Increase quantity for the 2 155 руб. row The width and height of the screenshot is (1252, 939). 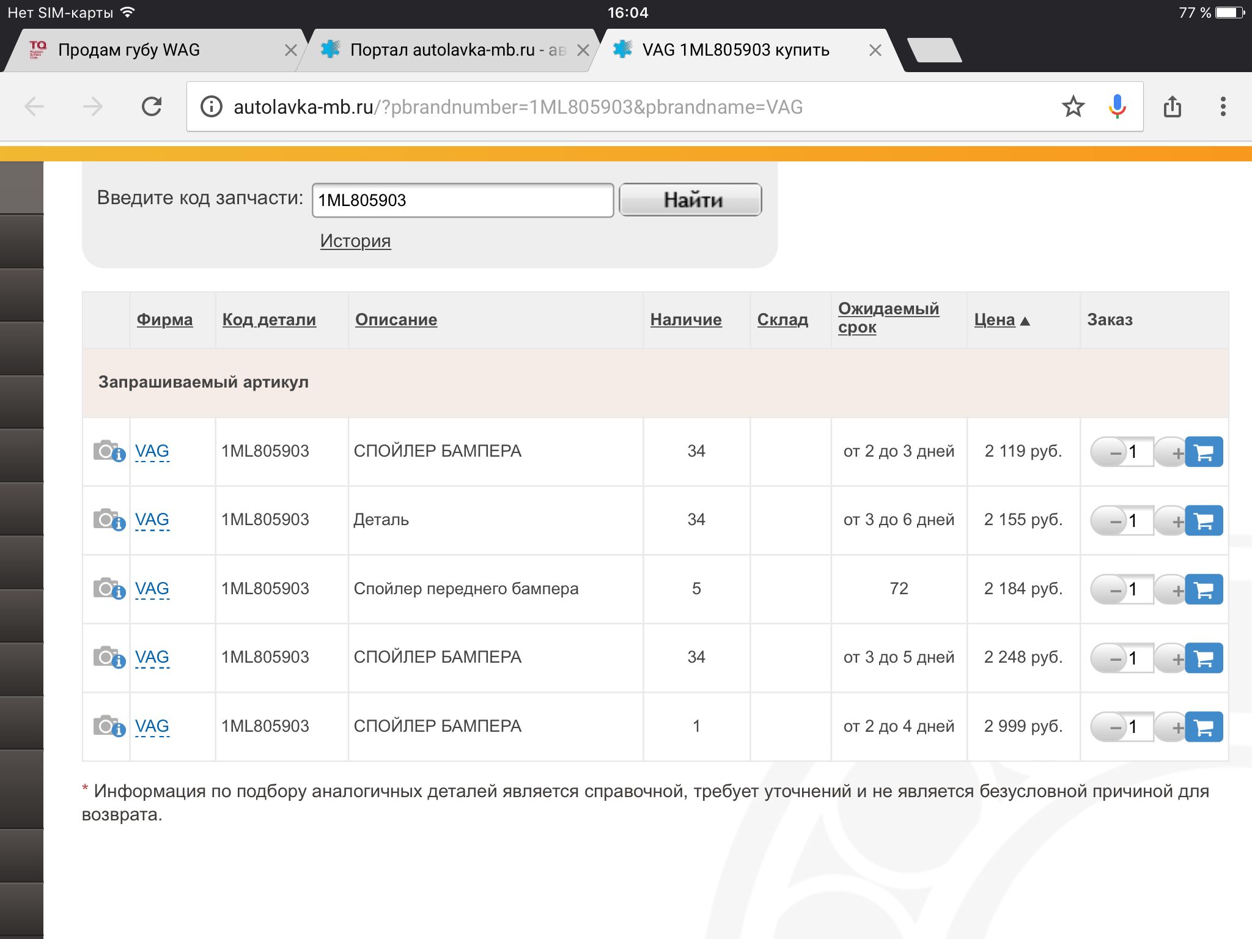1175,521
